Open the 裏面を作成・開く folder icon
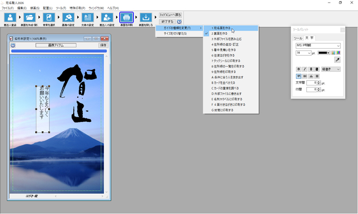Screen dimensions: 358x214 tap(29, 18)
